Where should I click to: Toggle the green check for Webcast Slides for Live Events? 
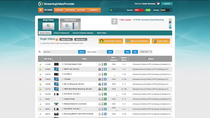pos(40,104)
